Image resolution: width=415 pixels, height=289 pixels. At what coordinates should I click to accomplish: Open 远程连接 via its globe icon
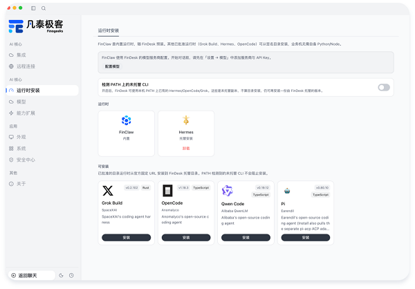tap(11, 66)
